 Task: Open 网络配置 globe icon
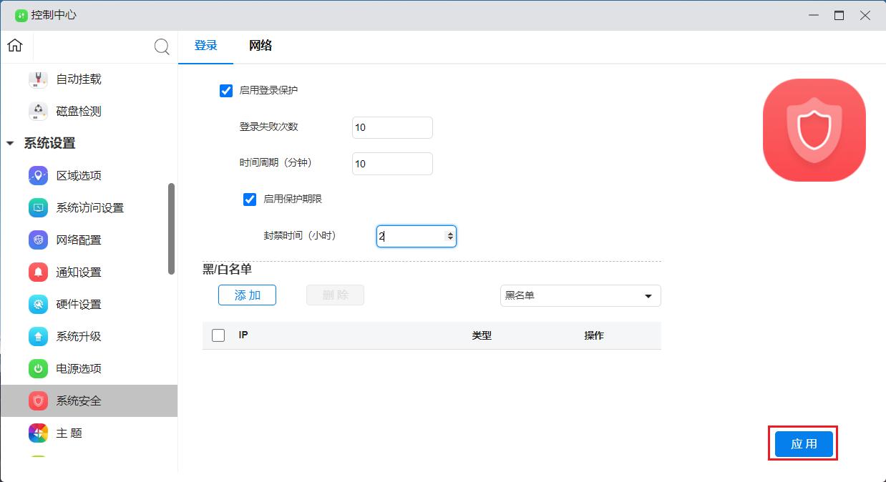(38, 240)
